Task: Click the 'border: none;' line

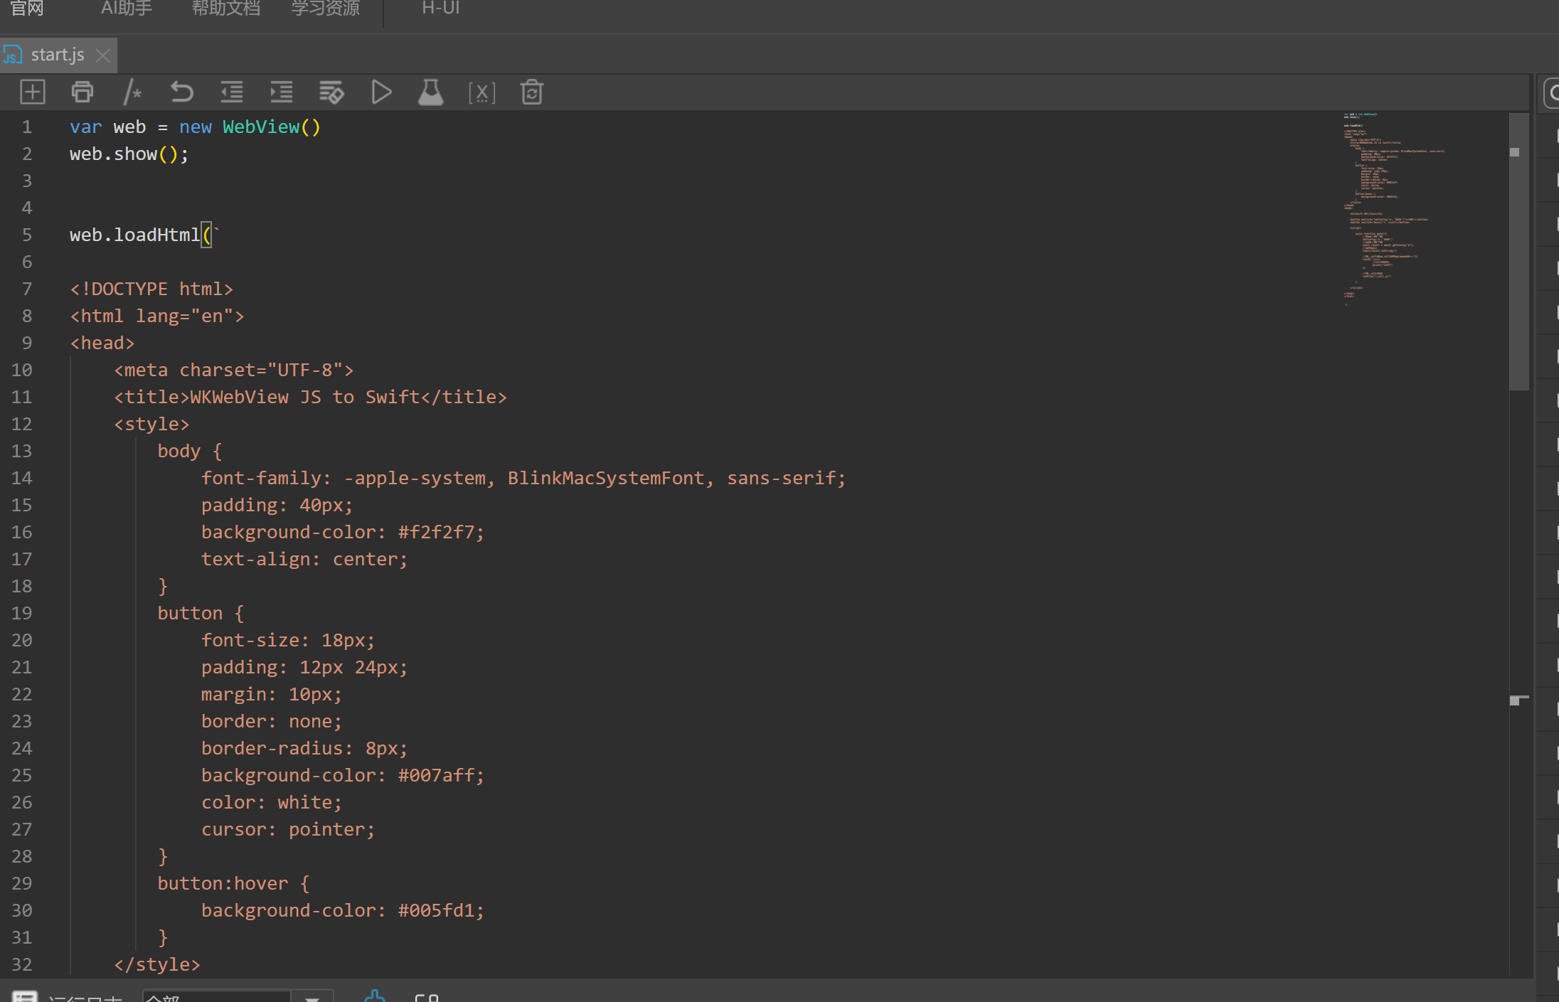Action: pyautogui.click(x=272, y=722)
